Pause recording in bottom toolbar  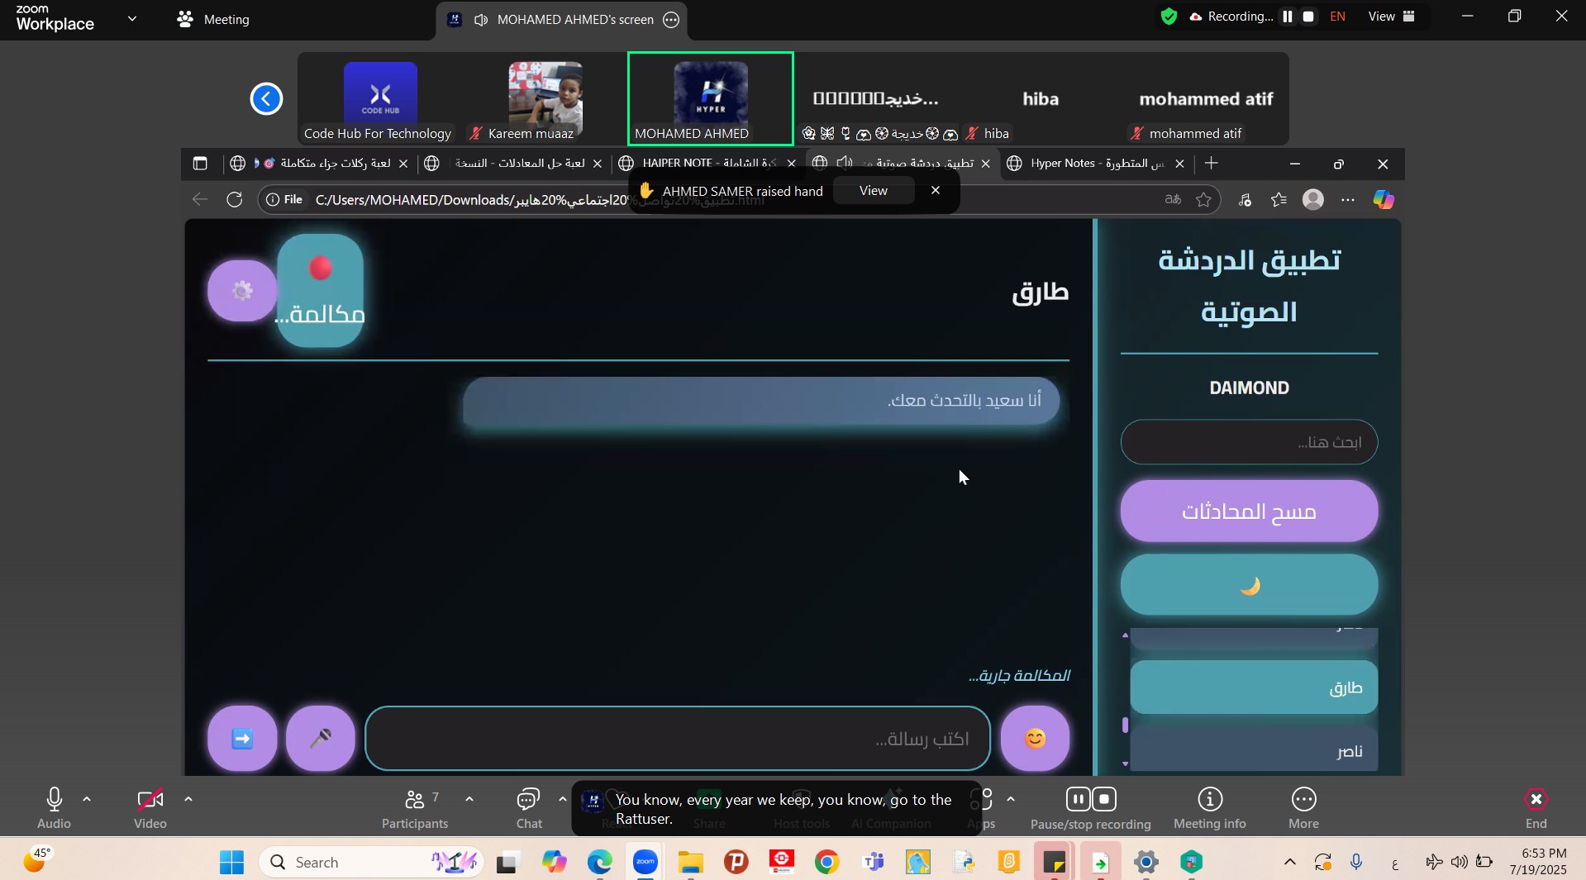[1078, 799]
